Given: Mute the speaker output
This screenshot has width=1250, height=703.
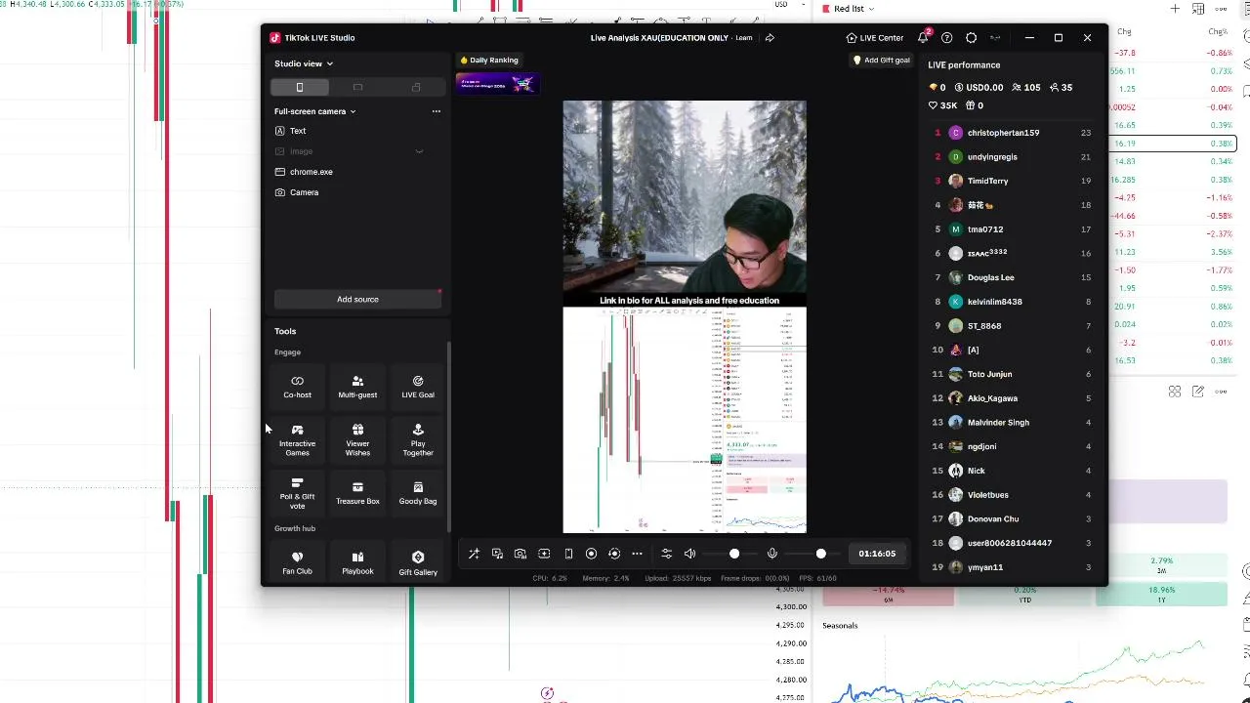Looking at the screenshot, I should point(689,554).
